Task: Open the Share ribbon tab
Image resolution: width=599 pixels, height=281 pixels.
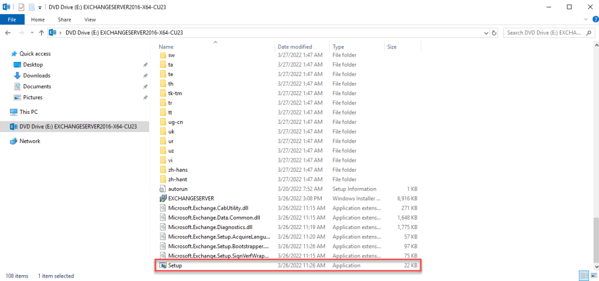Action: coord(64,19)
